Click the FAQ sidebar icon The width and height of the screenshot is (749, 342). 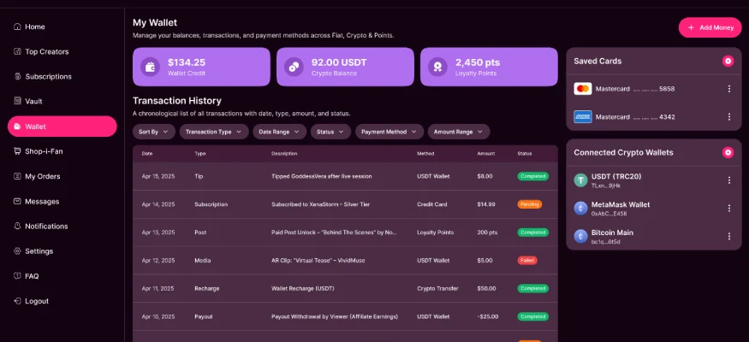click(17, 275)
